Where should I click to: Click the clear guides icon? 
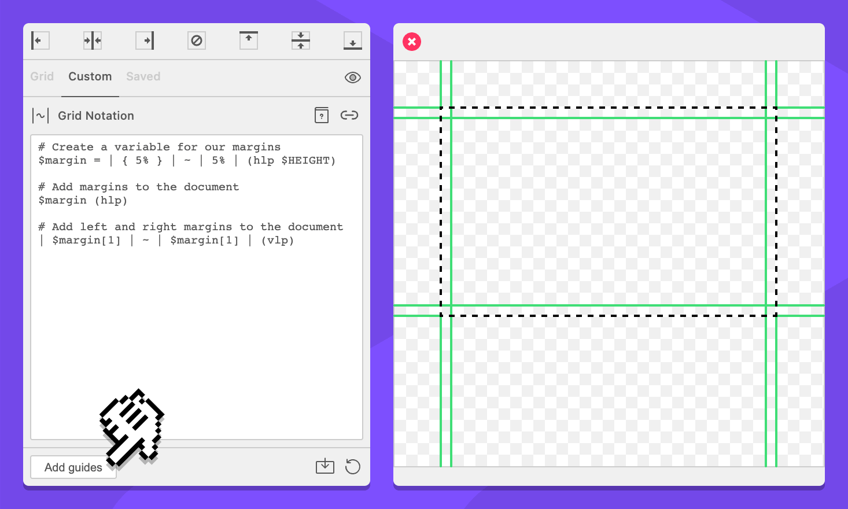pyautogui.click(x=197, y=40)
